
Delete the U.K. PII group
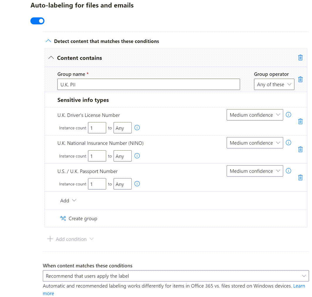coord(300,80)
